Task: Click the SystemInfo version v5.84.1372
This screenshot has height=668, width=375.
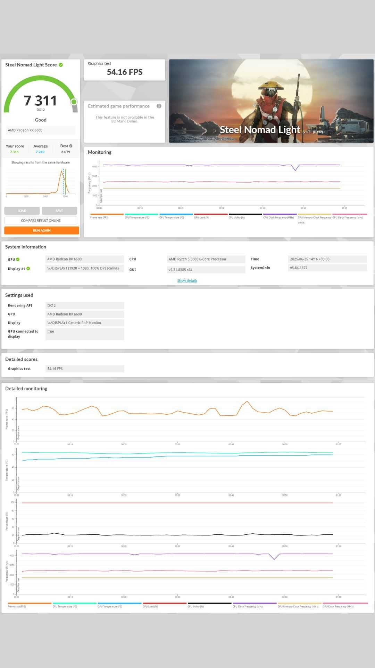Action: [327, 268]
